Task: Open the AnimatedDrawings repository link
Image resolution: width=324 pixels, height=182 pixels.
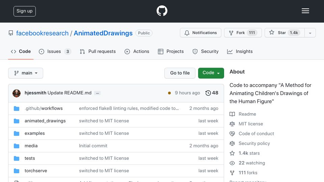Action: point(103,33)
